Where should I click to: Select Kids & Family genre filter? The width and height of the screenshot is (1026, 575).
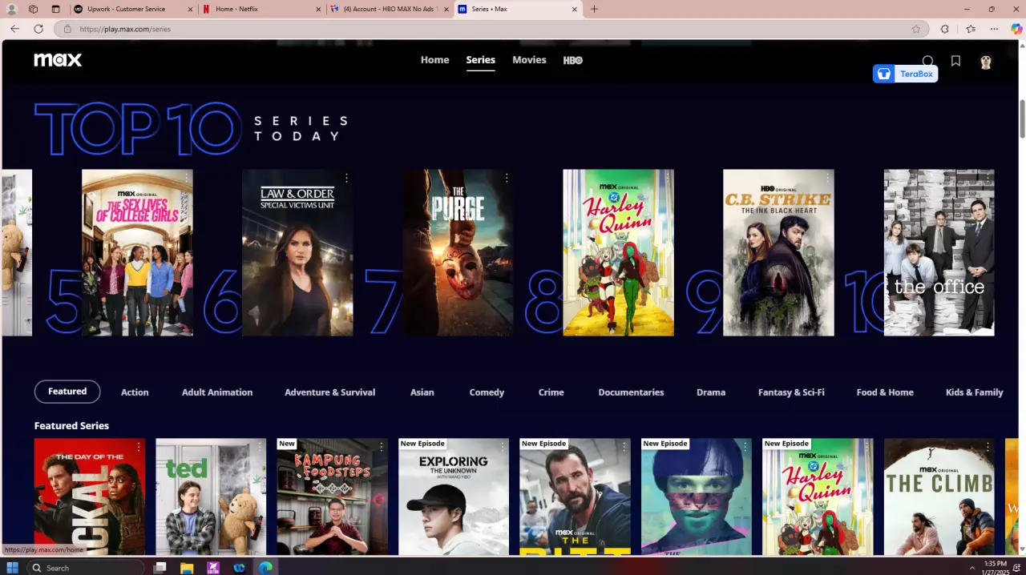tap(975, 392)
